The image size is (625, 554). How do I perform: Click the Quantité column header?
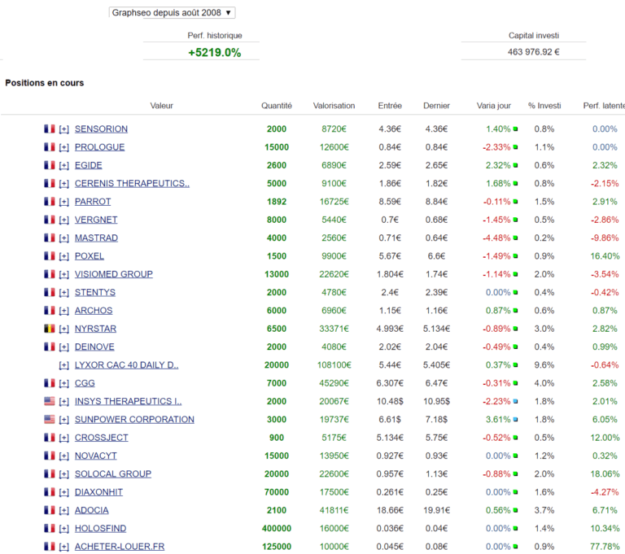point(276,106)
